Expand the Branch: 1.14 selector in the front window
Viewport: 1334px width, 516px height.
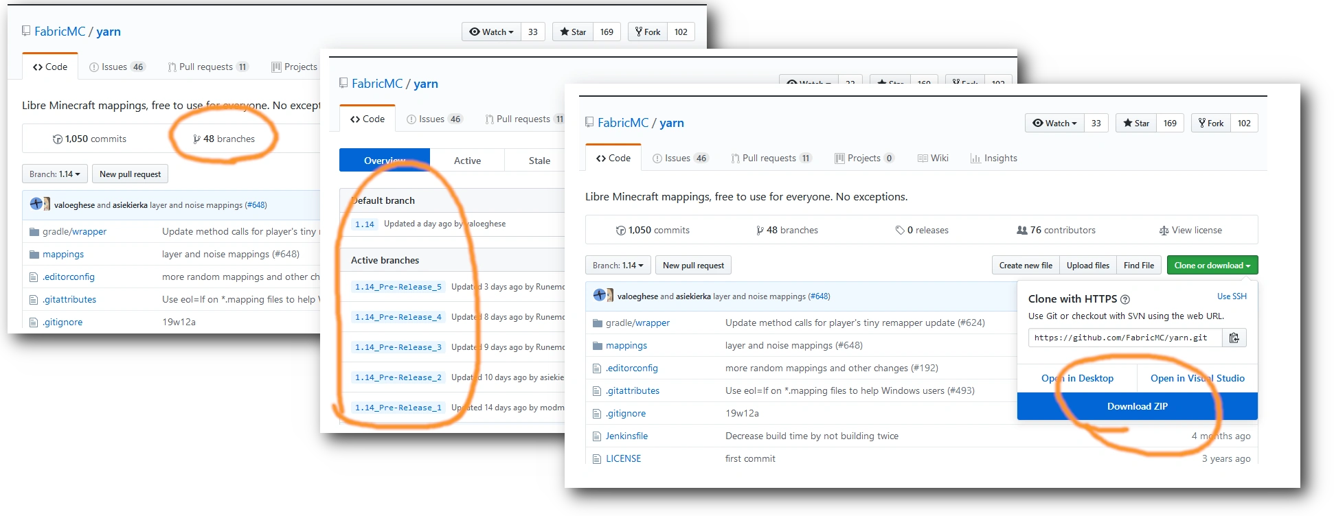618,266
